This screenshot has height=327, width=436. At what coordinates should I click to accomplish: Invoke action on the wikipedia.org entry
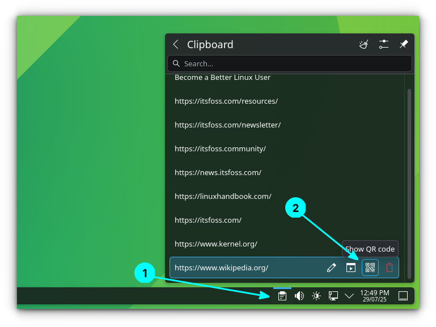pyautogui.click(x=351, y=267)
